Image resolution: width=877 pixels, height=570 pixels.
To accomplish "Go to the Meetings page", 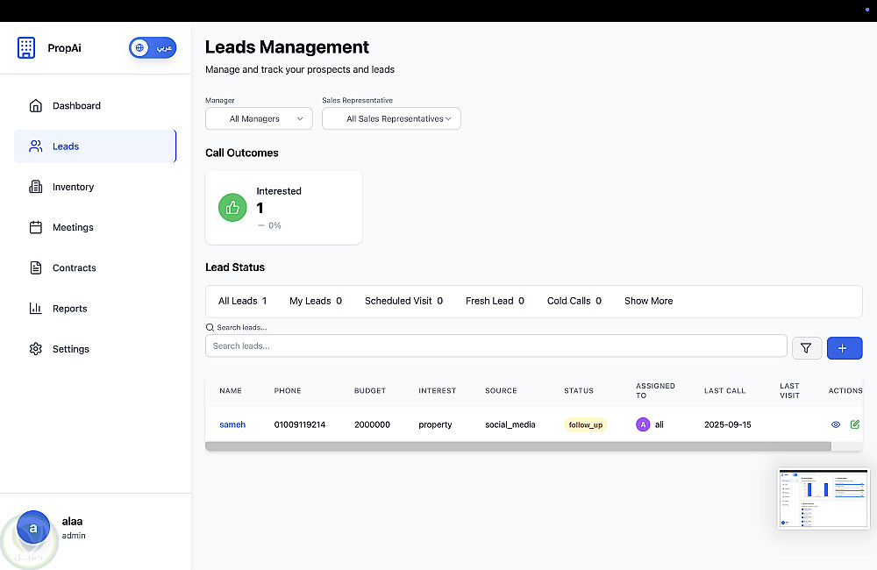I will 95,227.
